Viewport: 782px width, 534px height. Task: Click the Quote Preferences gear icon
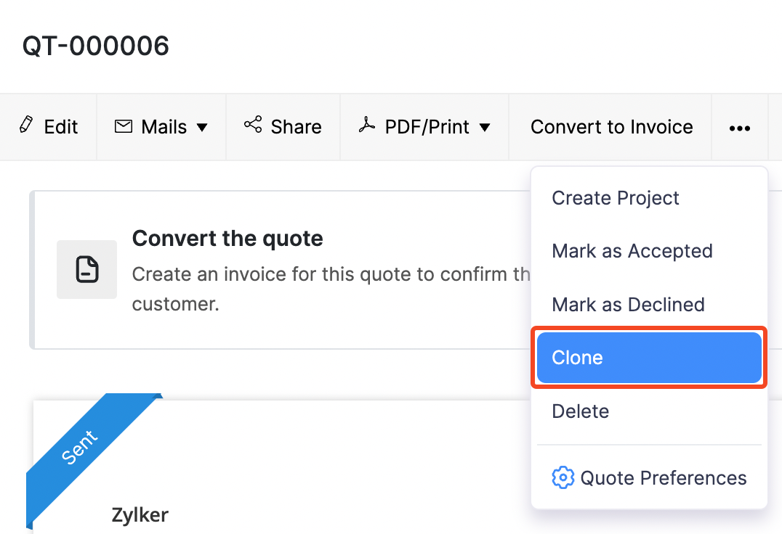[563, 478]
